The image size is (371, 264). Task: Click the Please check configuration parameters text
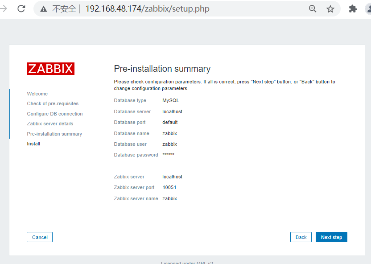[224, 85]
